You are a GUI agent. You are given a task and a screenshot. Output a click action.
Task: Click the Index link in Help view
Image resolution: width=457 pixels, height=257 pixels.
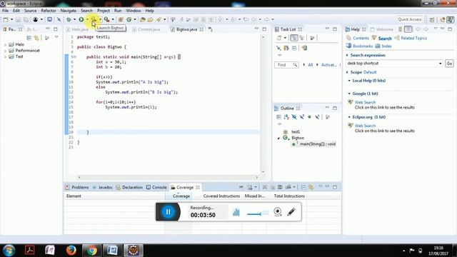click(x=386, y=46)
